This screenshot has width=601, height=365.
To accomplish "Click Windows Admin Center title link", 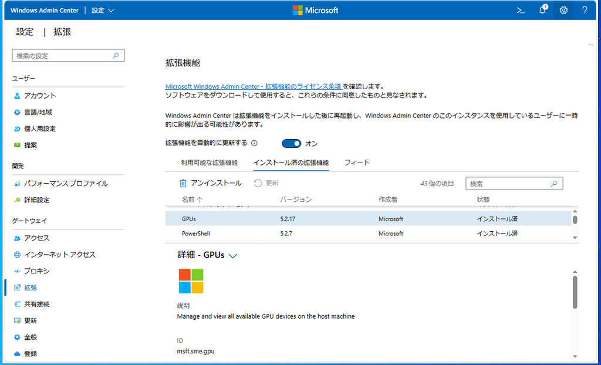I will click(45, 11).
